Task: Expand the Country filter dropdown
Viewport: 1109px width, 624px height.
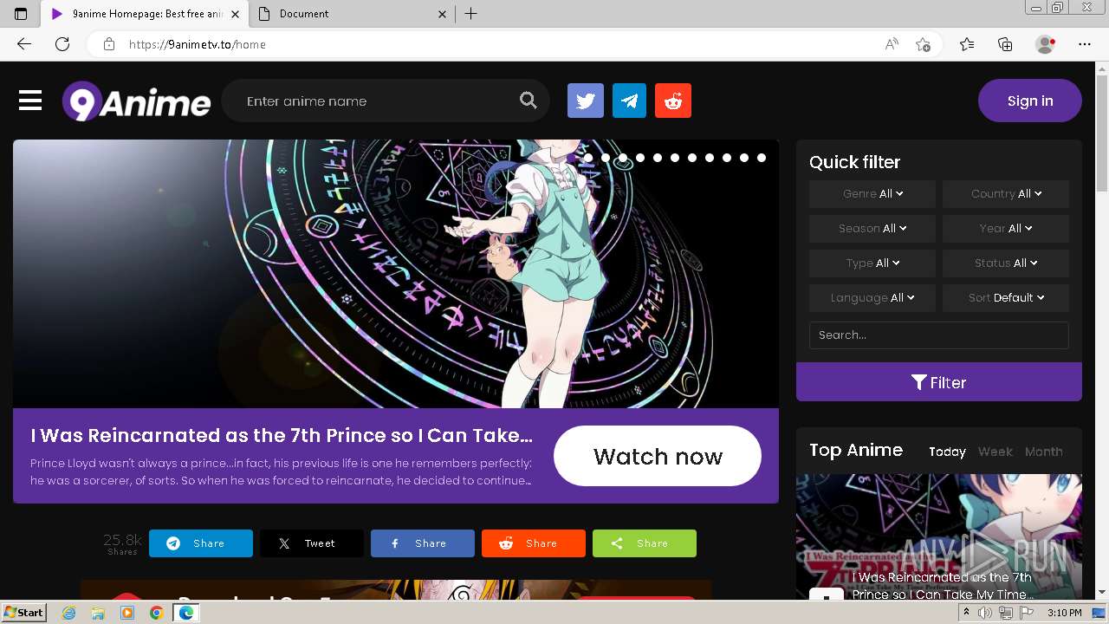Action: click(x=1006, y=194)
